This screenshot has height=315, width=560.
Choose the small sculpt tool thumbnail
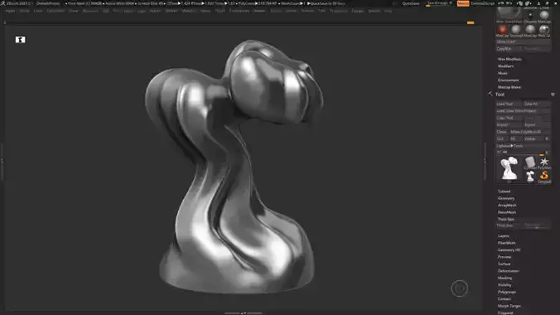(530, 176)
